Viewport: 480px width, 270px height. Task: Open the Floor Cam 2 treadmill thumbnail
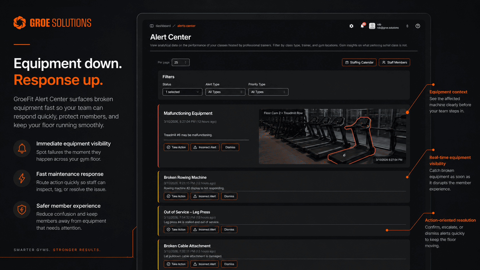[x=332, y=137]
